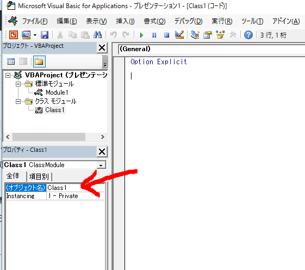Open the Insert object dropdown arrow
Screen dimensions: 305x270
(x=35, y=35)
